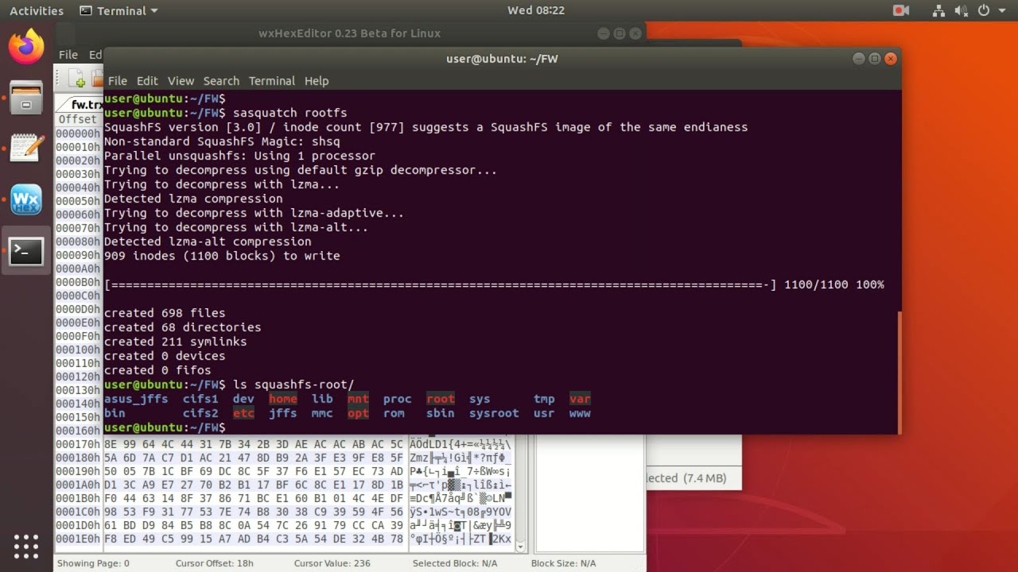This screenshot has height=572, width=1018.
Task: Open Firefox from the dock
Action: 26,47
